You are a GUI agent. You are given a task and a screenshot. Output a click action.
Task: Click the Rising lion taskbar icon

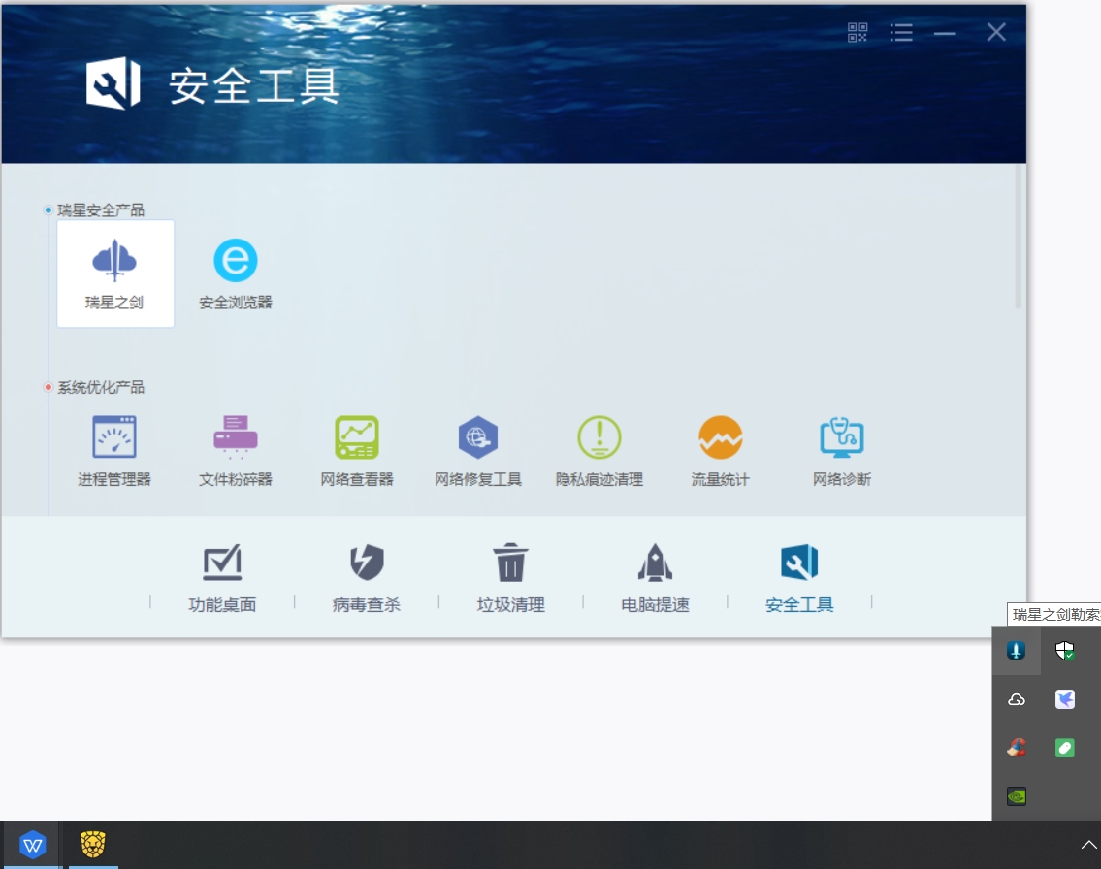point(93,845)
